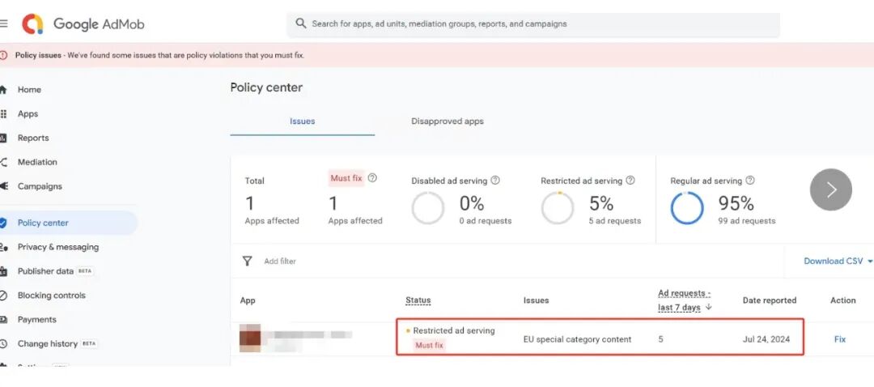Click the blurred app thumbnail
The image size is (874, 387).
click(x=250, y=338)
